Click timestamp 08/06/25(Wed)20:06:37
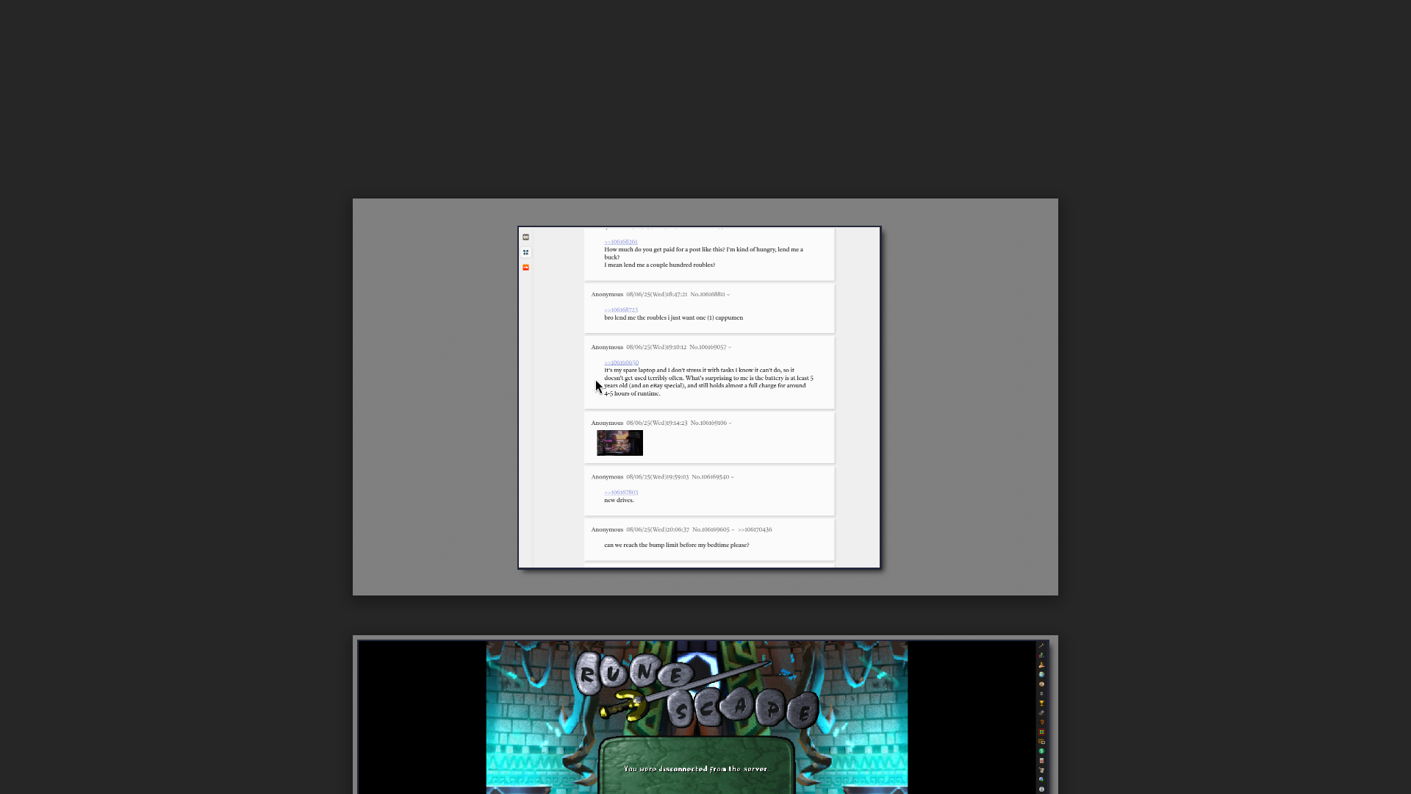1411x794 pixels. 658,529
